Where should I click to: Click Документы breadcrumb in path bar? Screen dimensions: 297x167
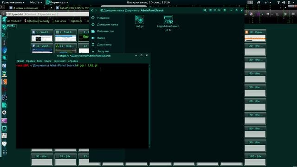pos(132,10)
